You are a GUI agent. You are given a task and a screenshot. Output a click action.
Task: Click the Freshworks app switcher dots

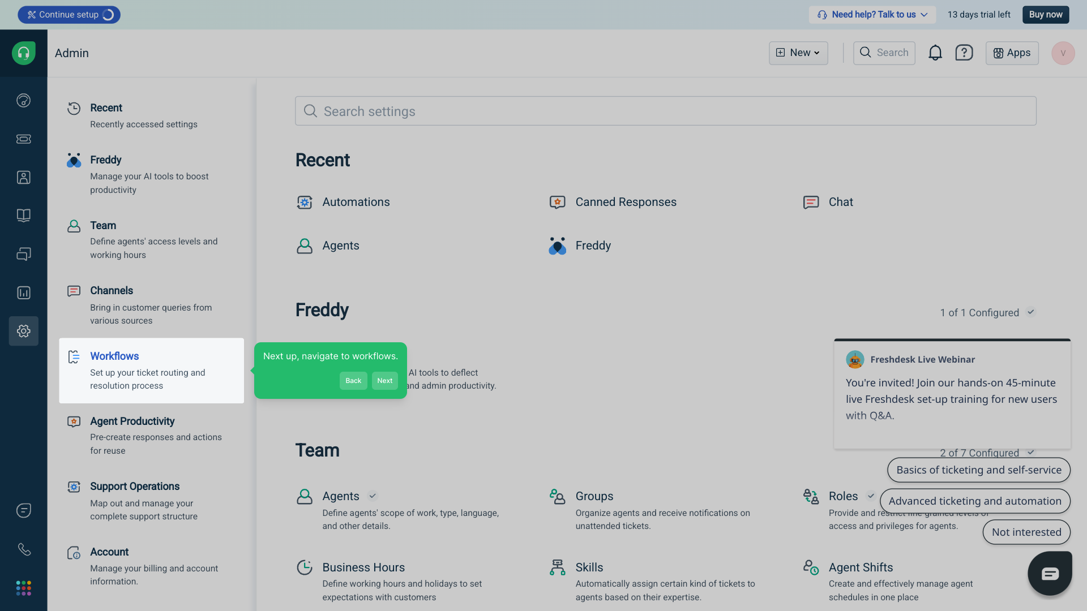(x=24, y=588)
